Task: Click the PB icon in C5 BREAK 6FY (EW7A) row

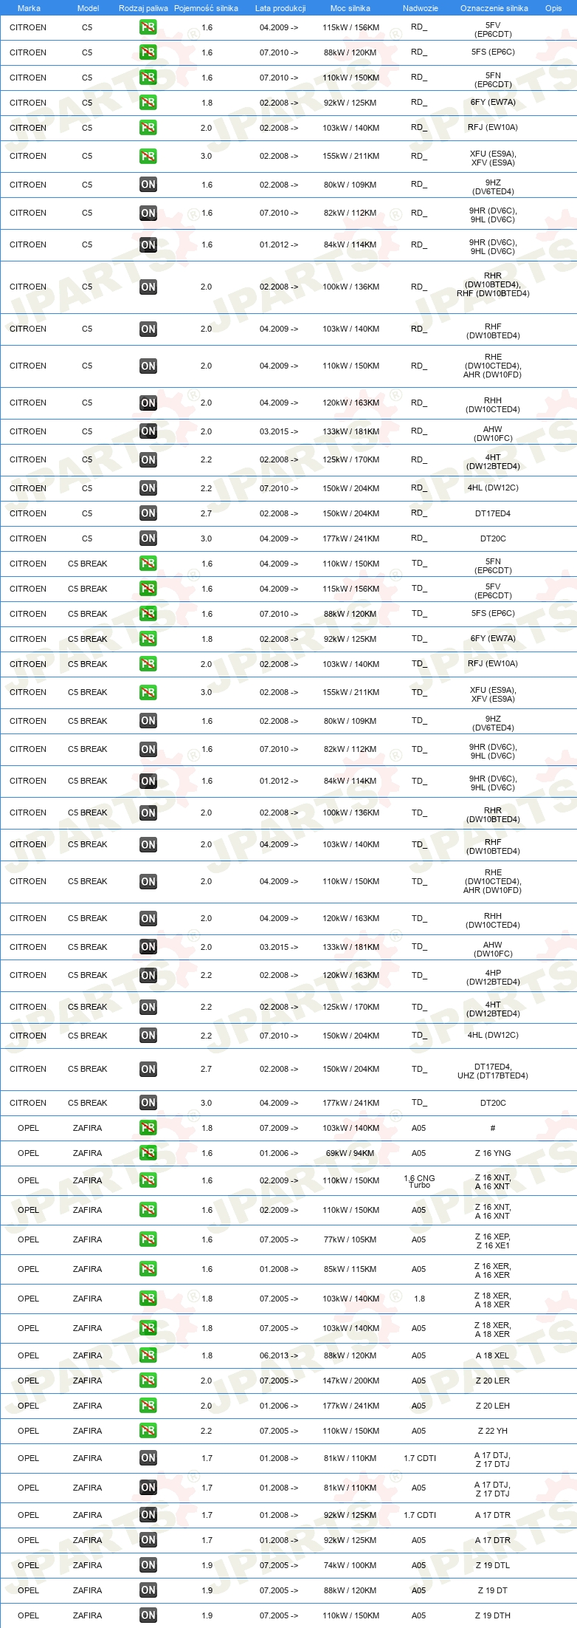Action: [148, 639]
